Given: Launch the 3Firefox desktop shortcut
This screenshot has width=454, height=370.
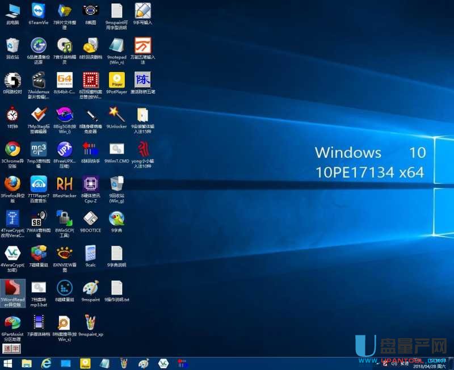Looking at the screenshot, I should tap(12, 190).
